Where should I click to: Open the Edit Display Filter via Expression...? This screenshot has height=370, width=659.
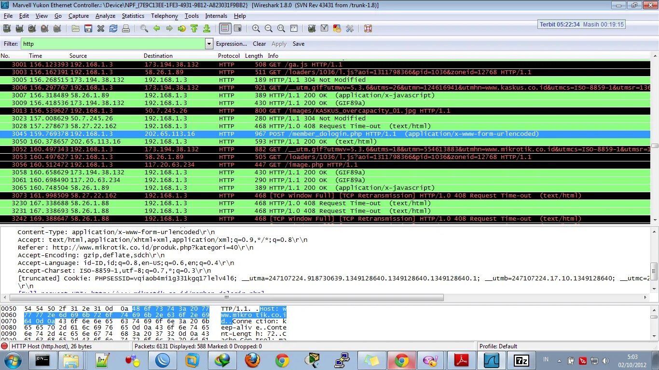click(x=232, y=44)
